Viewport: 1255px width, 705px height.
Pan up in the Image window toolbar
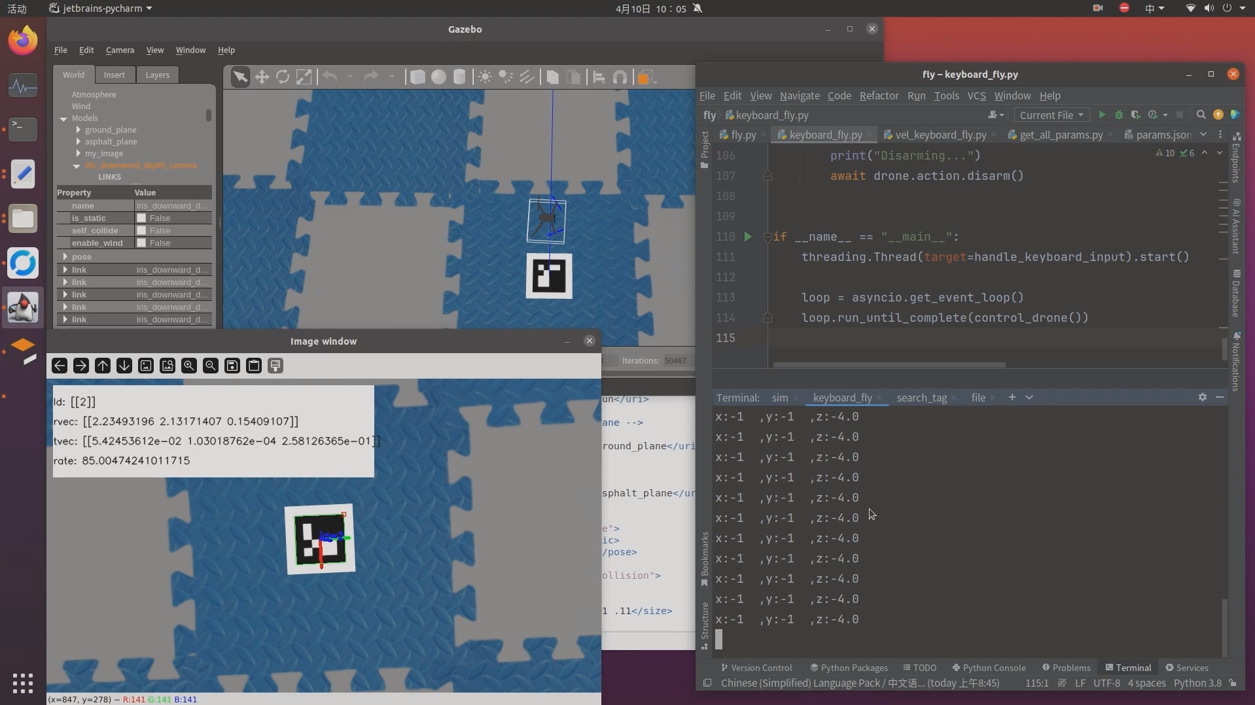click(x=103, y=366)
